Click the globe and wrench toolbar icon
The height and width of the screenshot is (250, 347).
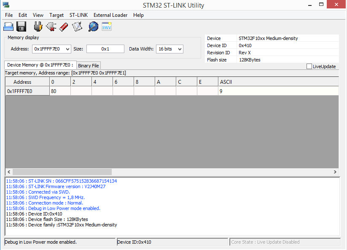pyautogui.click(x=93, y=27)
